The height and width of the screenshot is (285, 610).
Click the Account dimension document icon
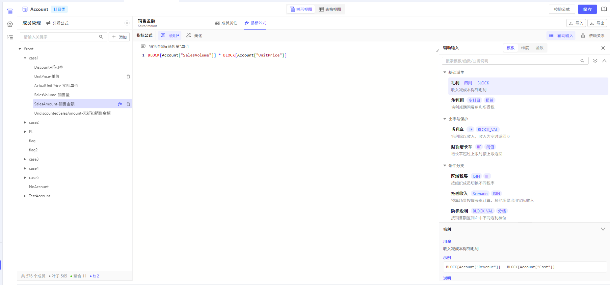[x=25, y=9]
